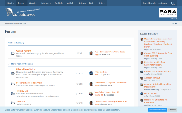This screenshot has width=182, height=113.
Task: Open Fotos löschen thread in forum list
Action: [100, 72]
